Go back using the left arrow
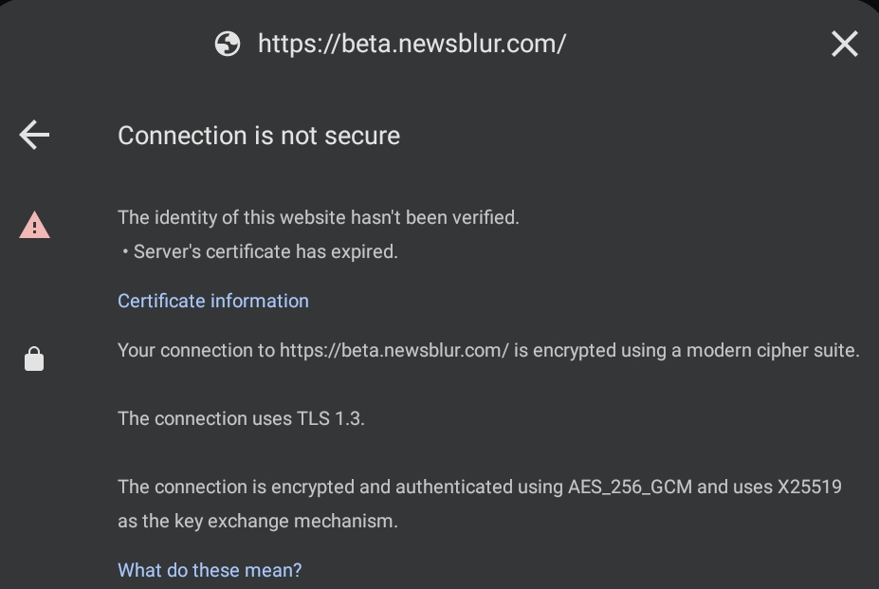 point(34,135)
